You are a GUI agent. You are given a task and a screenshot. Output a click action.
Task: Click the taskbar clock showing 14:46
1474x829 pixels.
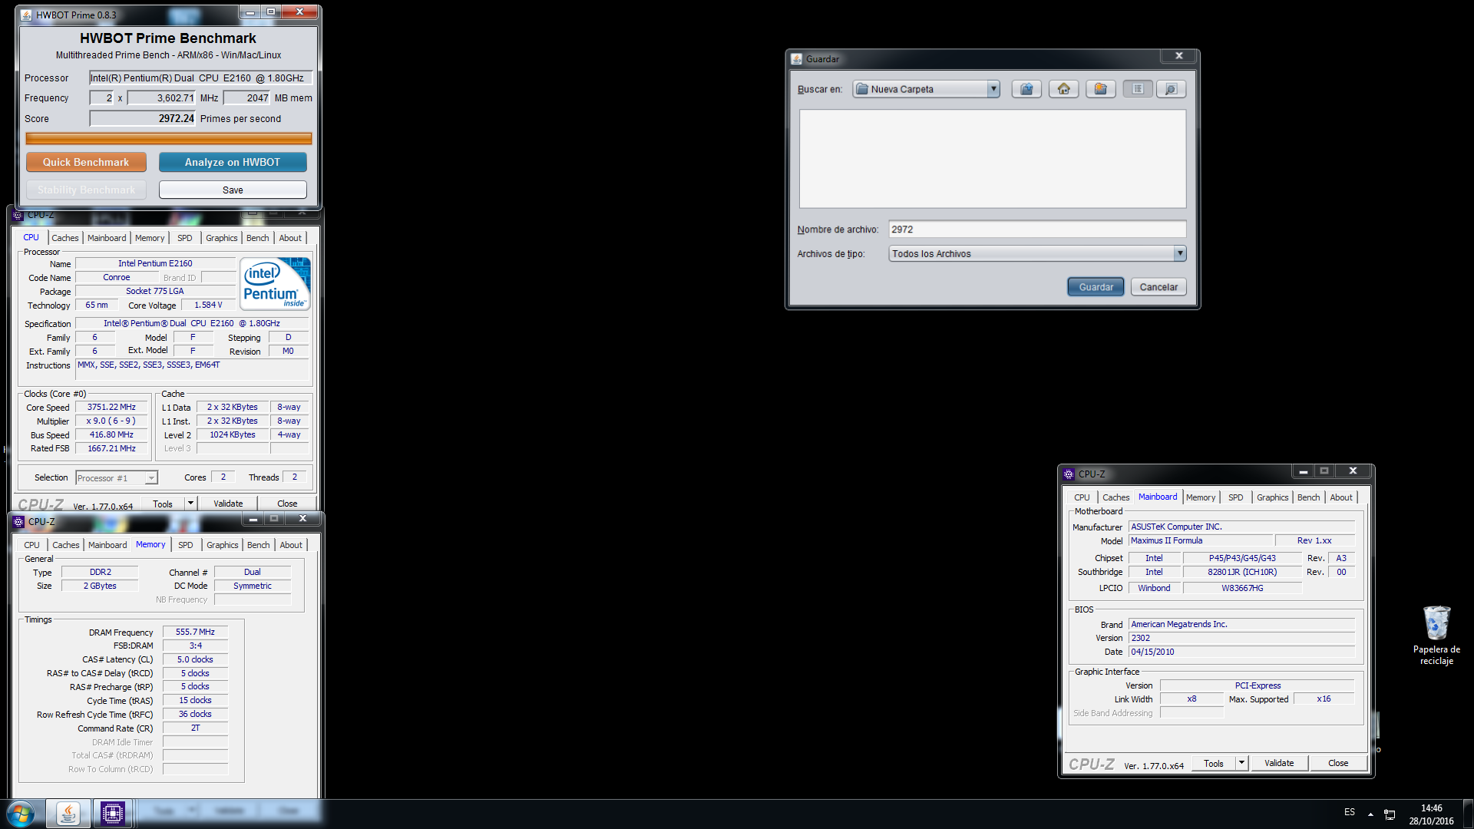tap(1431, 814)
